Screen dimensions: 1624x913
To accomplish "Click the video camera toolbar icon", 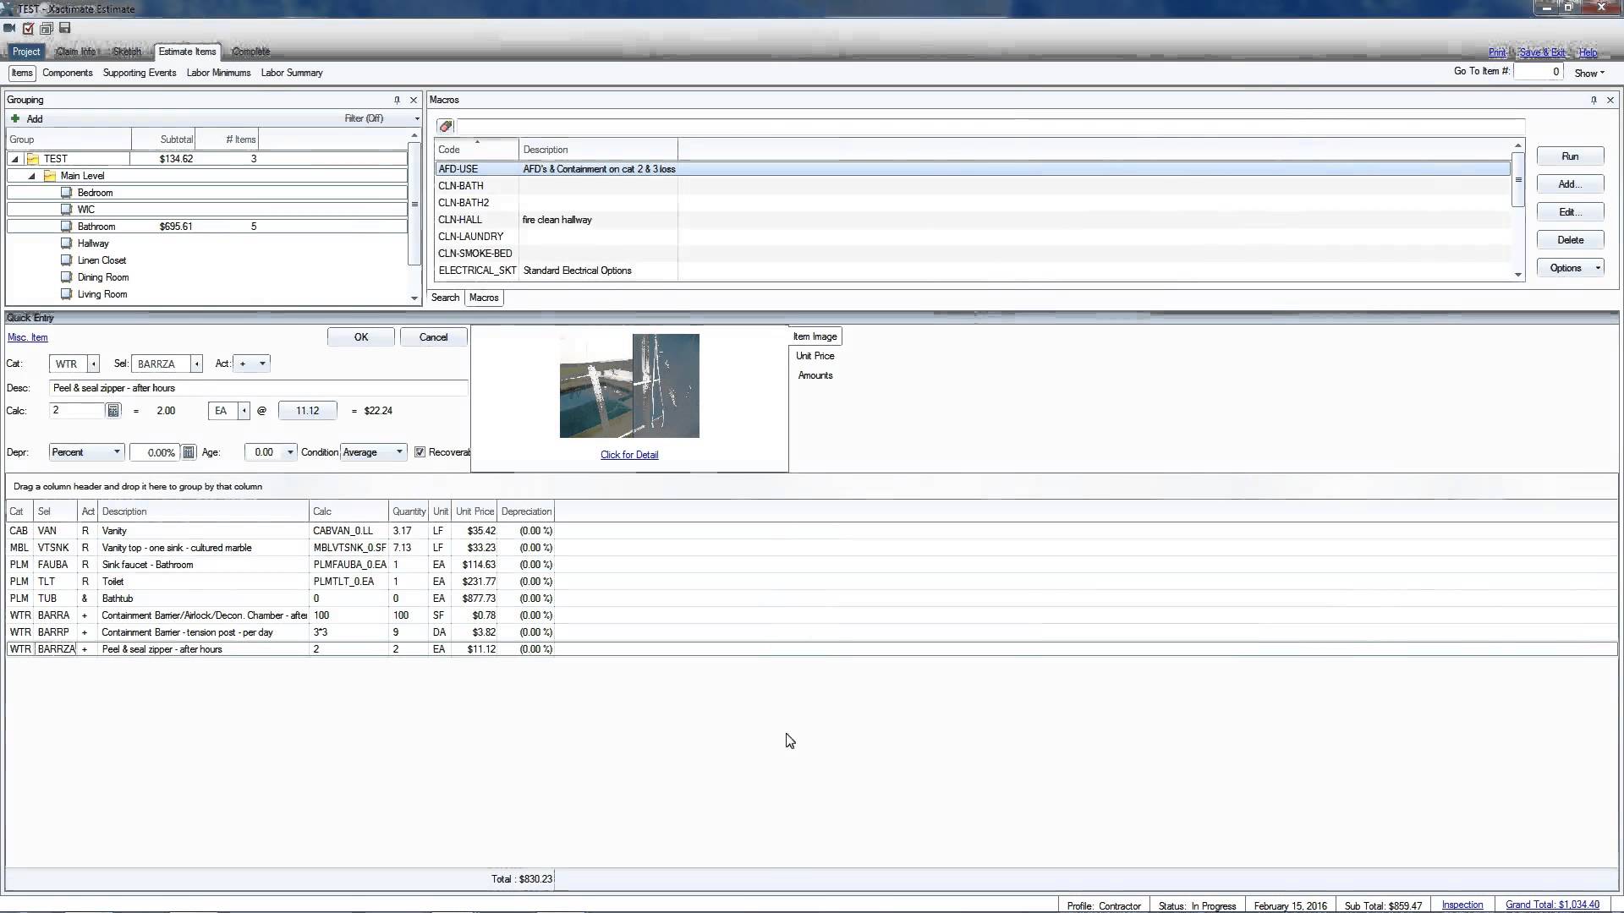I will click(9, 28).
